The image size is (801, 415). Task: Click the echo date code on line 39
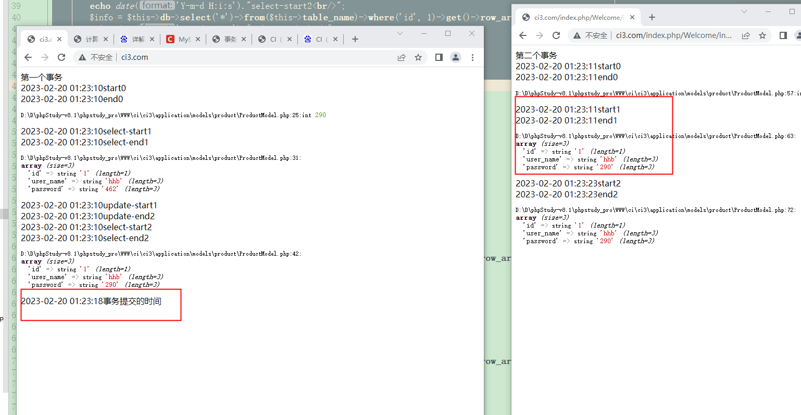218,6
